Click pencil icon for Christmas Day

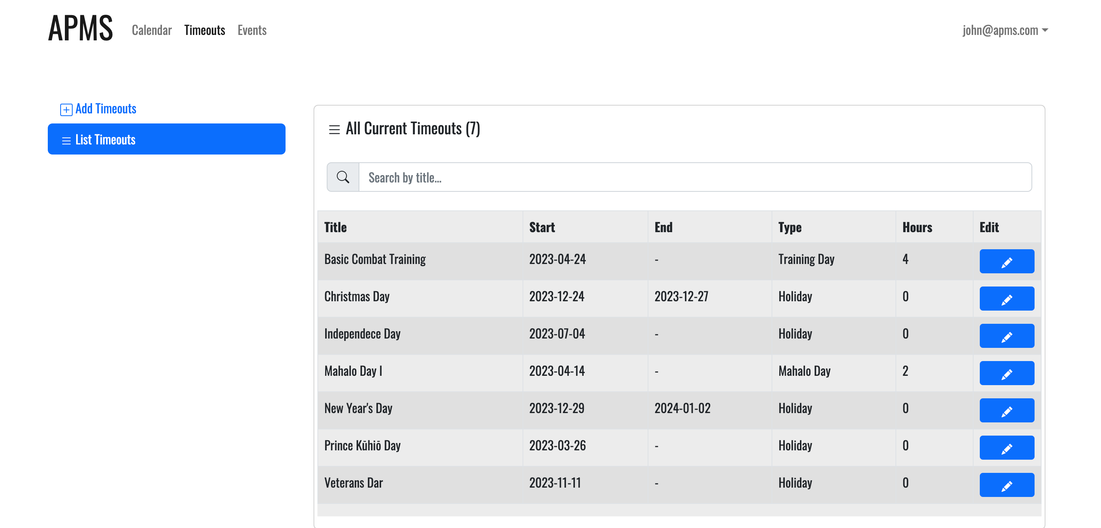tap(1006, 298)
